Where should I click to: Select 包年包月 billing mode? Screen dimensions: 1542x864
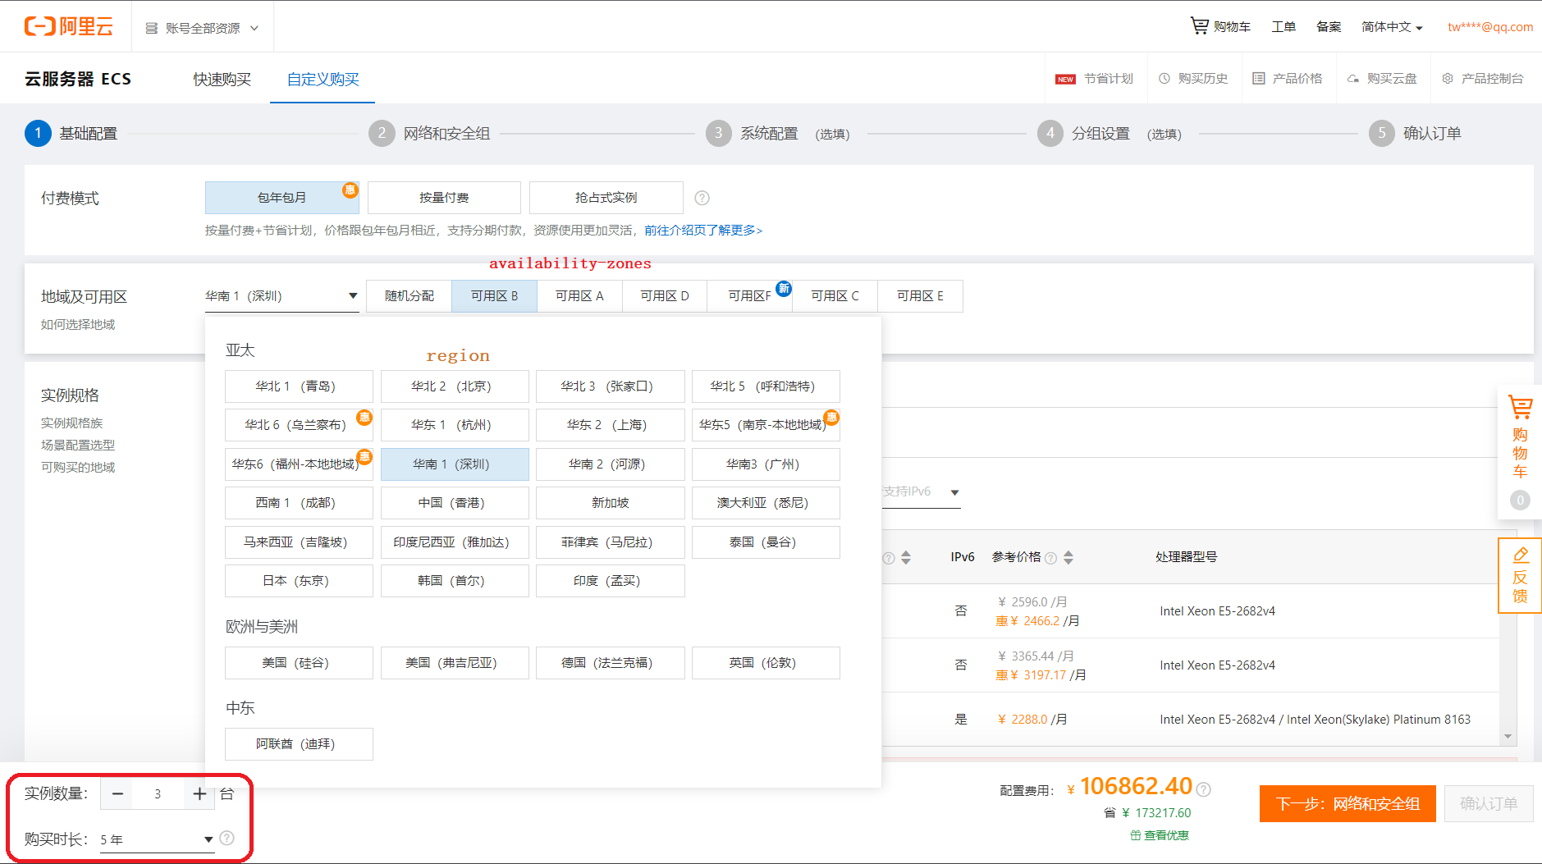281,198
